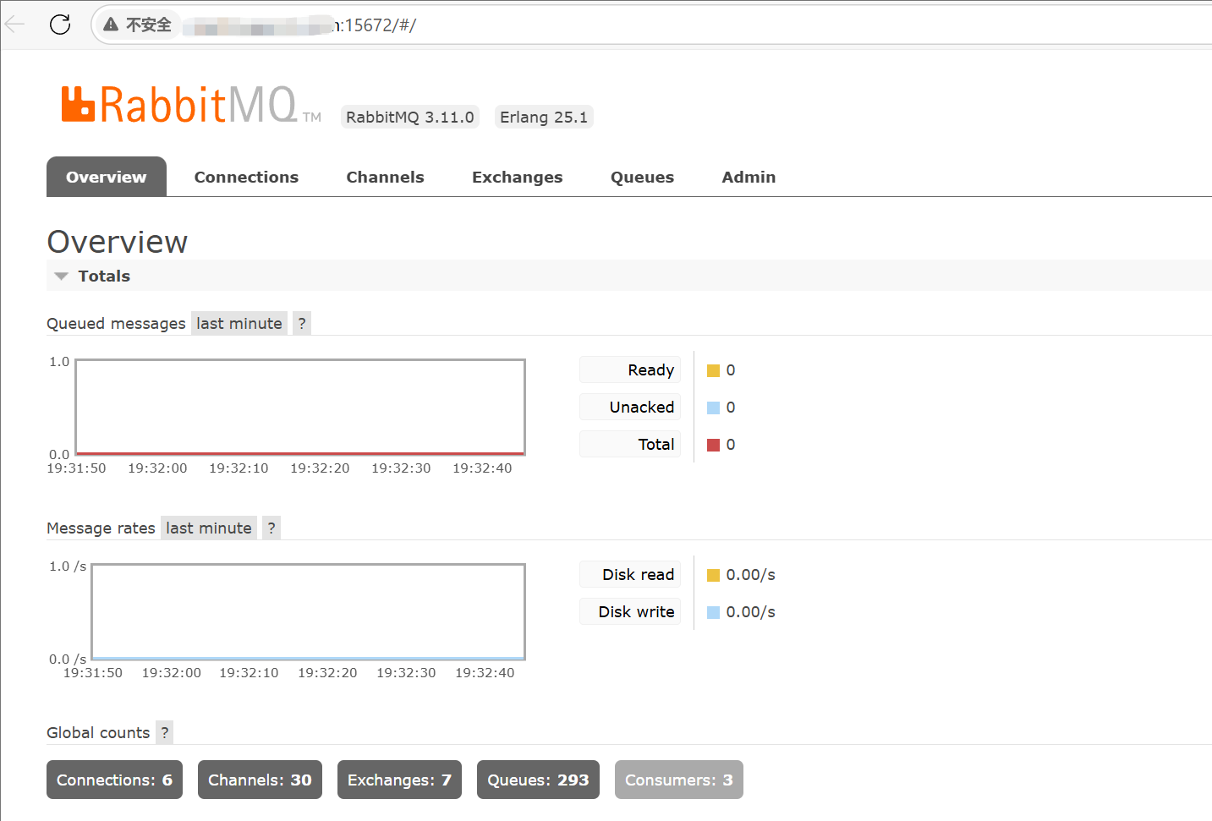Click the blue Unacked color swatch
This screenshot has width=1212, height=821.
pyautogui.click(x=713, y=408)
